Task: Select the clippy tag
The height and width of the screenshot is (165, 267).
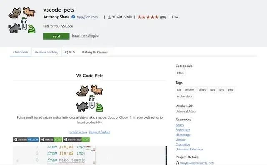Action: (202, 90)
